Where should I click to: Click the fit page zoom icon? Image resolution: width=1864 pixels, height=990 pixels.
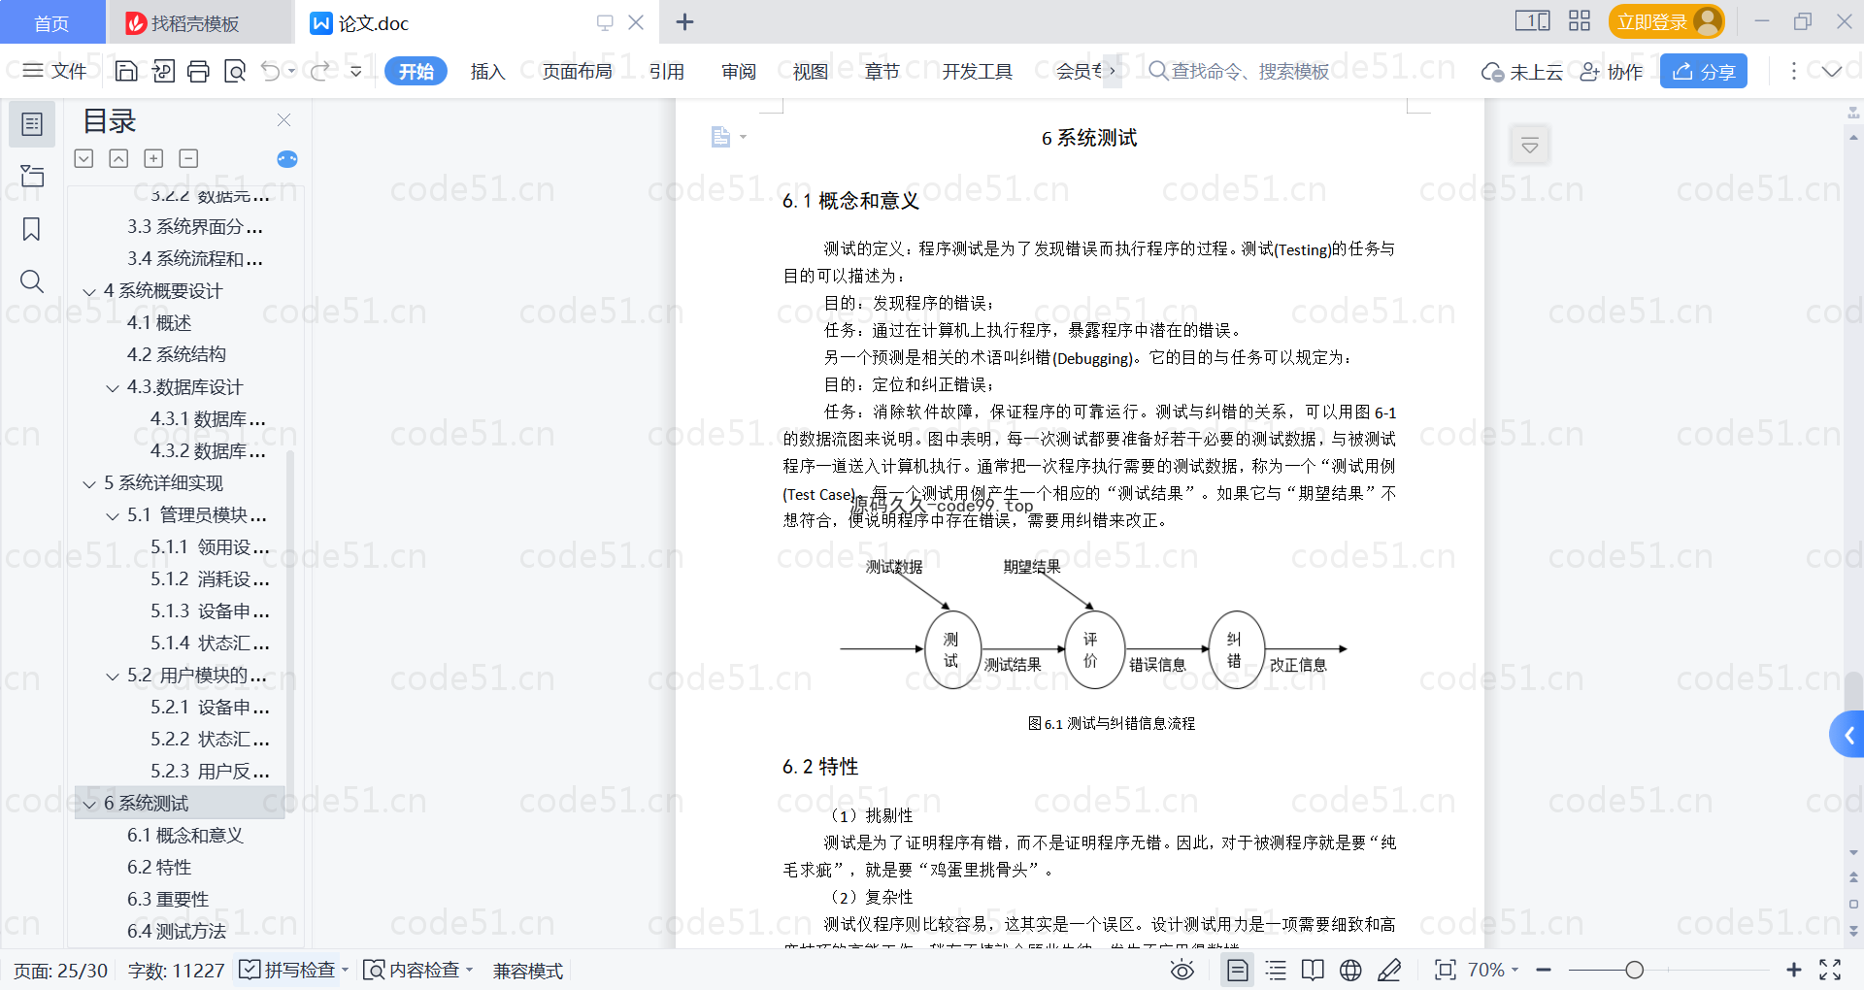tap(1446, 970)
